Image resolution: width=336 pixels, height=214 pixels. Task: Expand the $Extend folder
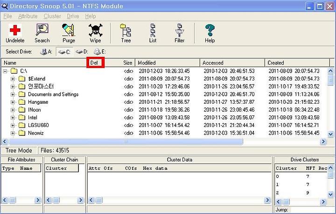[13, 79]
